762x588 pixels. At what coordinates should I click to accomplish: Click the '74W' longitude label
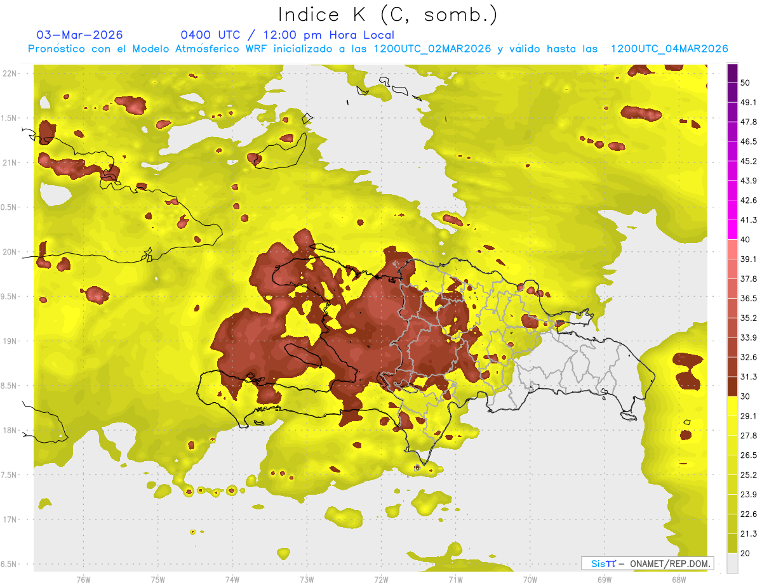coord(232,580)
